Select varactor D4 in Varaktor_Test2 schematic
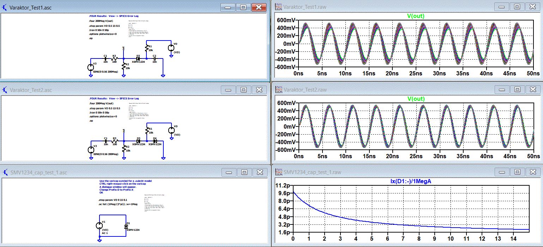This screenshot has width=543, height=247. pos(155,141)
